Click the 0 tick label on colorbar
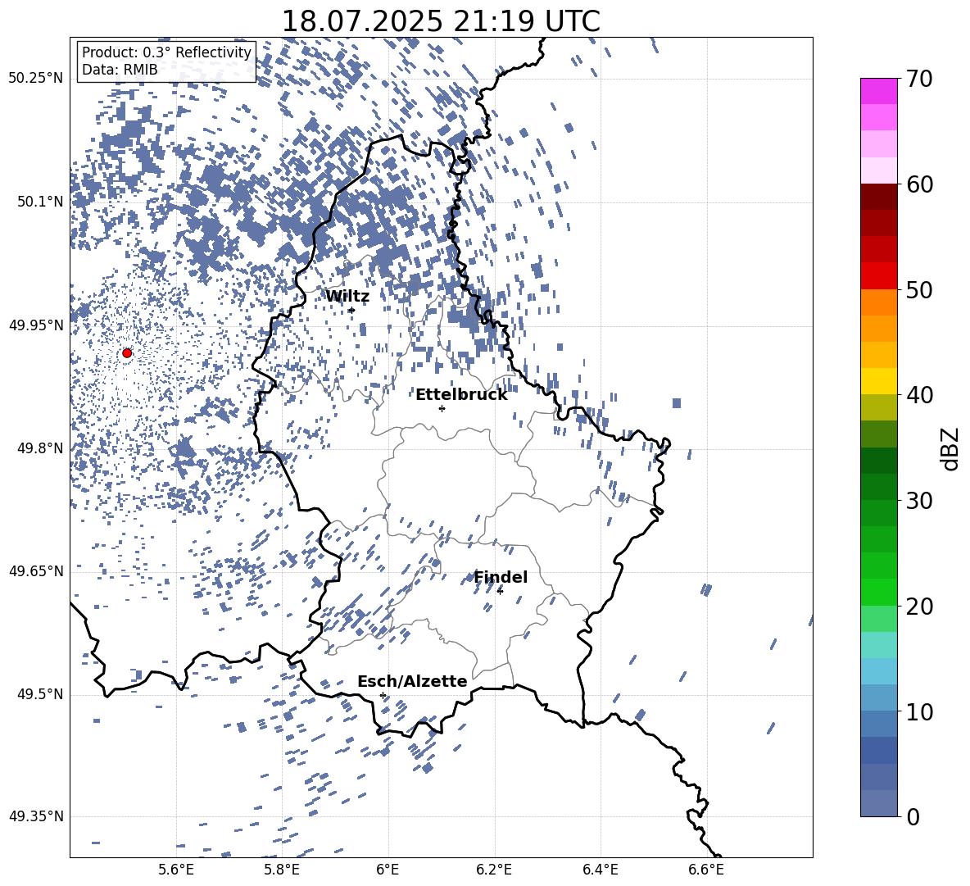The height and width of the screenshot is (886, 970). pyautogui.click(x=913, y=816)
